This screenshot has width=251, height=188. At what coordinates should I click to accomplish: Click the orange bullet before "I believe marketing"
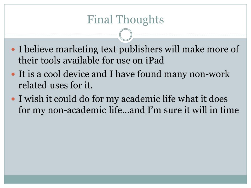tap(13, 49)
